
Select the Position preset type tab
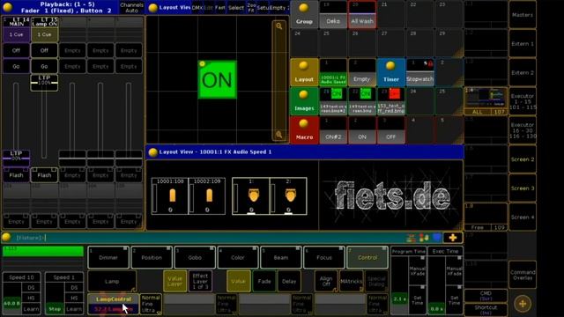(152, 257)
